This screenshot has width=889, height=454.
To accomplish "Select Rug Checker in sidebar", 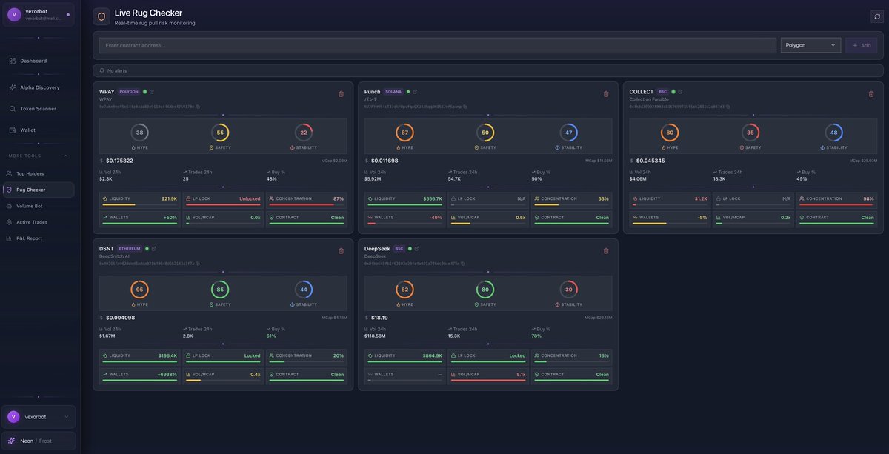I will pyautogui.click(x=39, y=190).
